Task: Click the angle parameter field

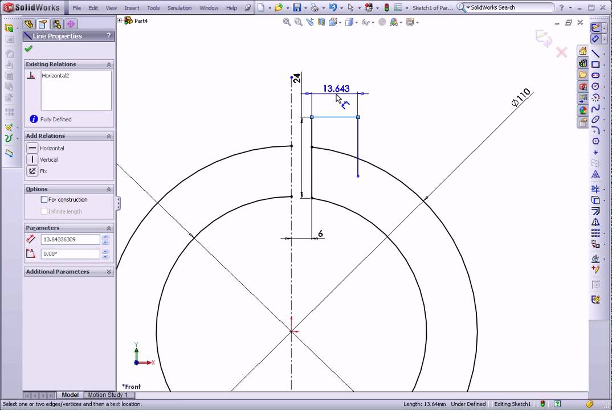Action: (x=70, y=254)
